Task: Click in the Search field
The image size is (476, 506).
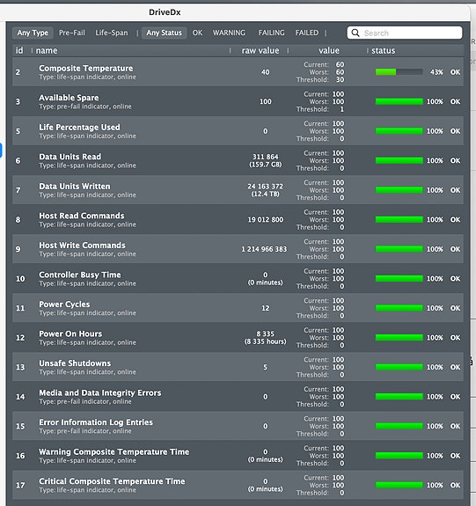Action: [x=405, y=33]
